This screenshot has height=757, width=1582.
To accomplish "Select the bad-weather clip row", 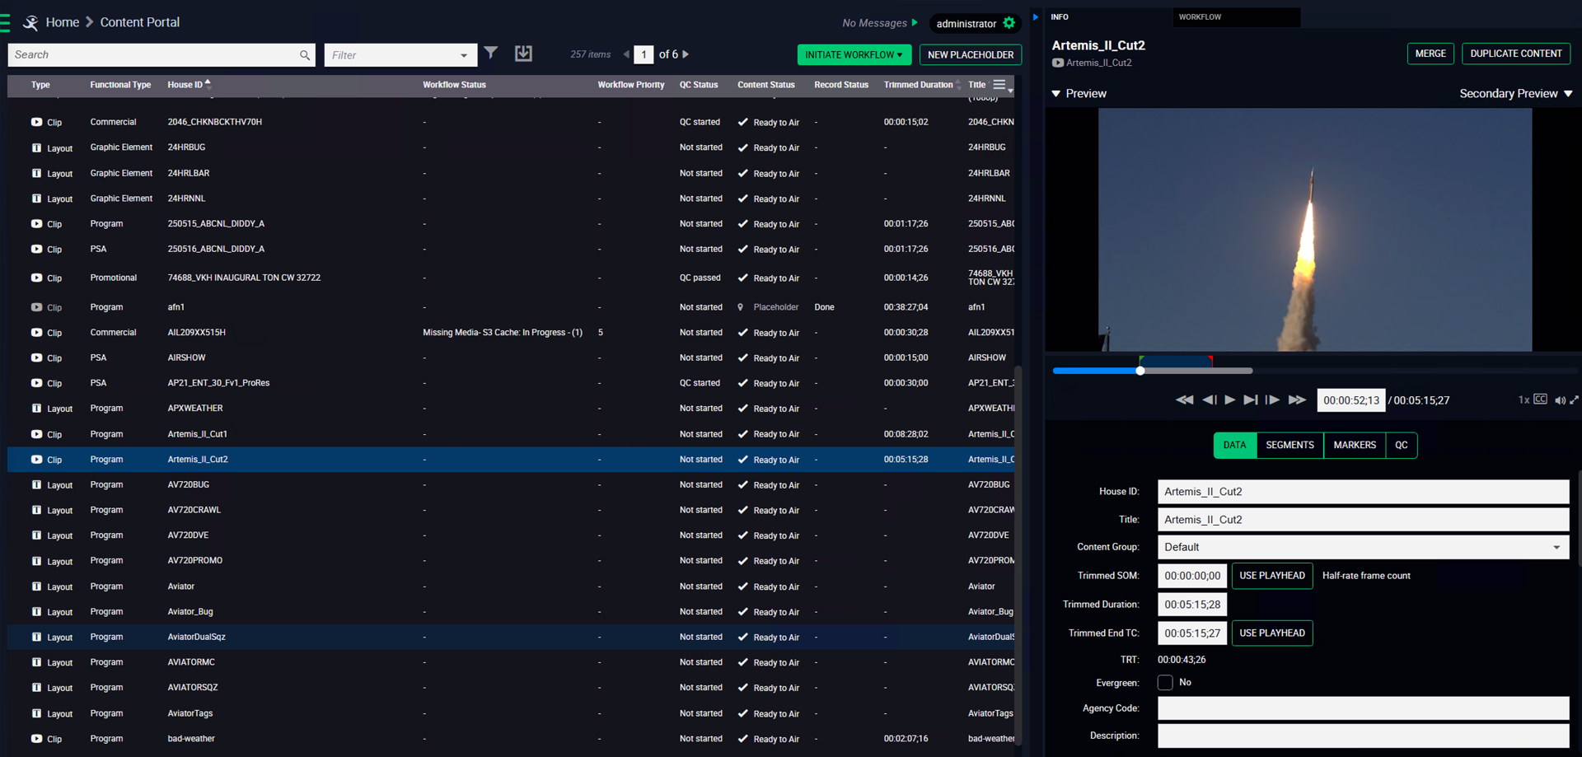I will tap(511, 739).
